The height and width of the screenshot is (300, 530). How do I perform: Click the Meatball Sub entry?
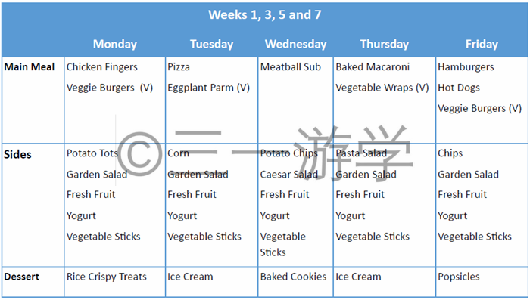point(290,66)
